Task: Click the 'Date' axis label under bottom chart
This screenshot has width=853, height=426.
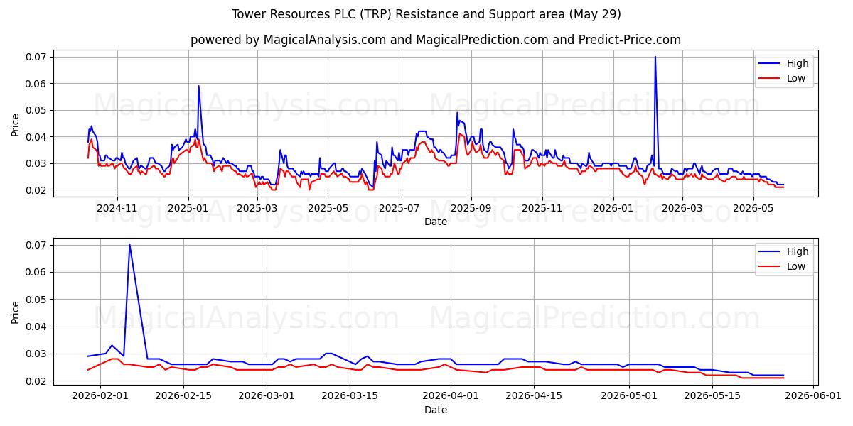Action: tap(436, 410)
